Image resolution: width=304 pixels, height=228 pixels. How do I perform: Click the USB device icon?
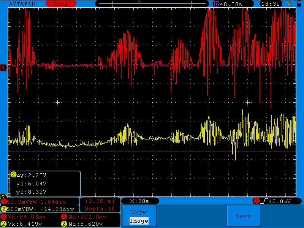pyautogui.click(x=289, y=3)
